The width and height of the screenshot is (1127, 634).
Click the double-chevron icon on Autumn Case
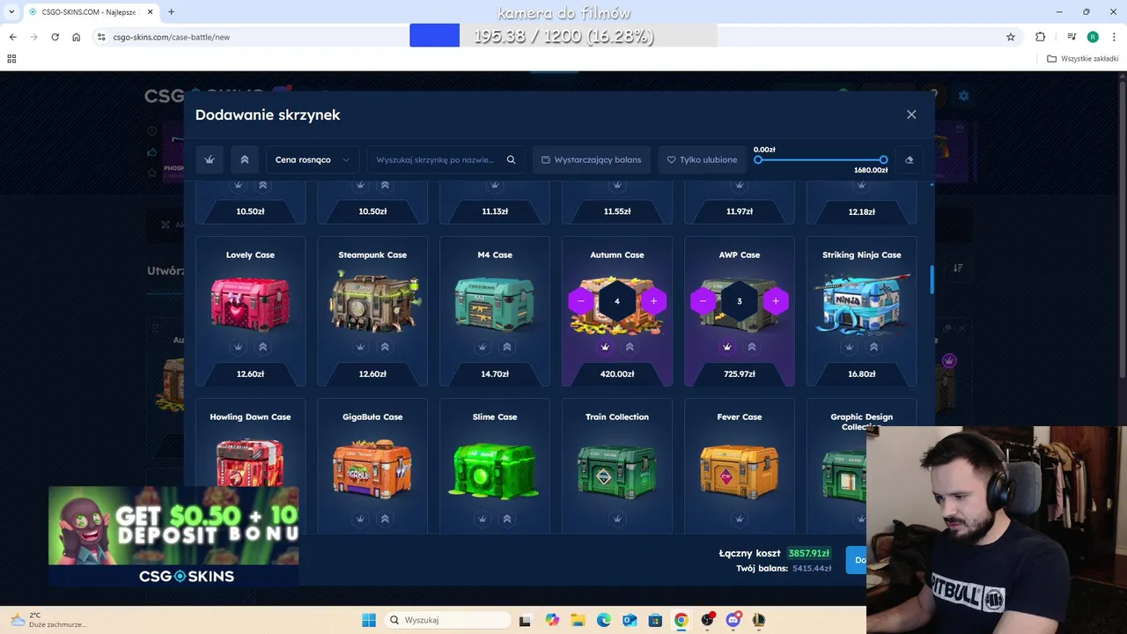(630, 347)
